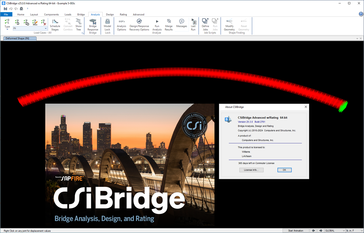Click the blue help question mark icon

click(361, 14)
